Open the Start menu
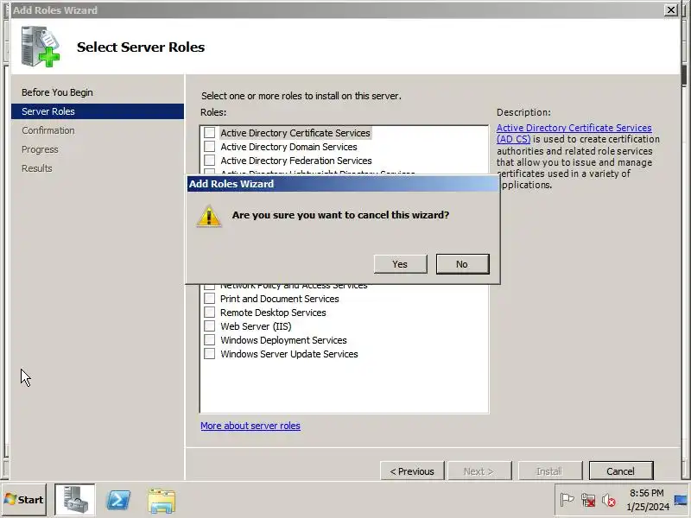691x518 pixels. pyautogui.click(x=24, y=500)
